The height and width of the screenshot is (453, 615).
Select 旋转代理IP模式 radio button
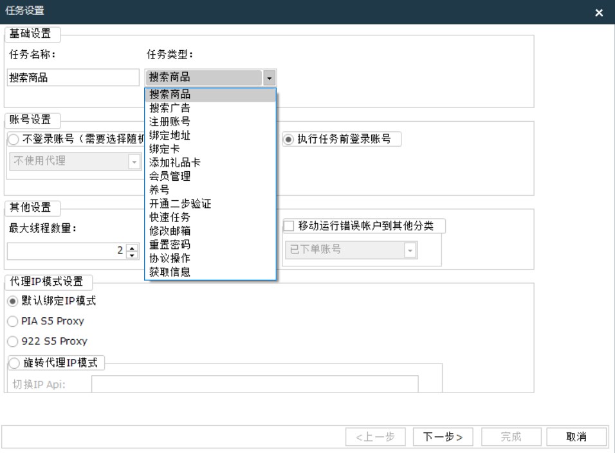click(14, 363)
